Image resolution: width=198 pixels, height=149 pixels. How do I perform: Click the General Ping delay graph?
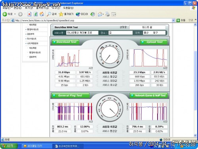pos(74,112)
